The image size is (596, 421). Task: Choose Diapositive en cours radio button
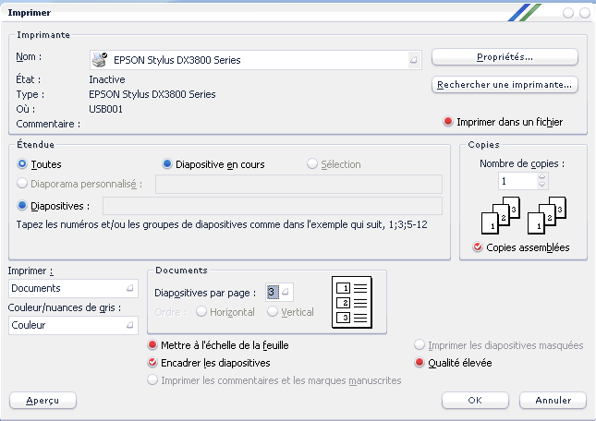pyautogui.click(x=167, y=164)
